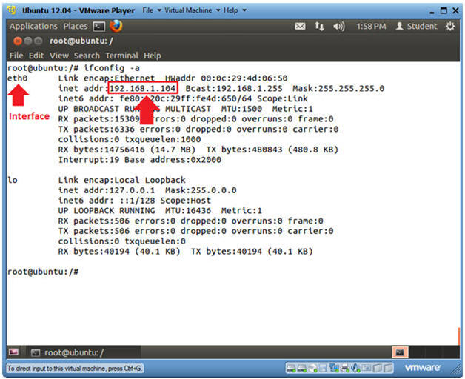The width and height of the screenshot is (465, 379).
Task: Click the 'lo' loopback interface name
Action: (13, 180)
